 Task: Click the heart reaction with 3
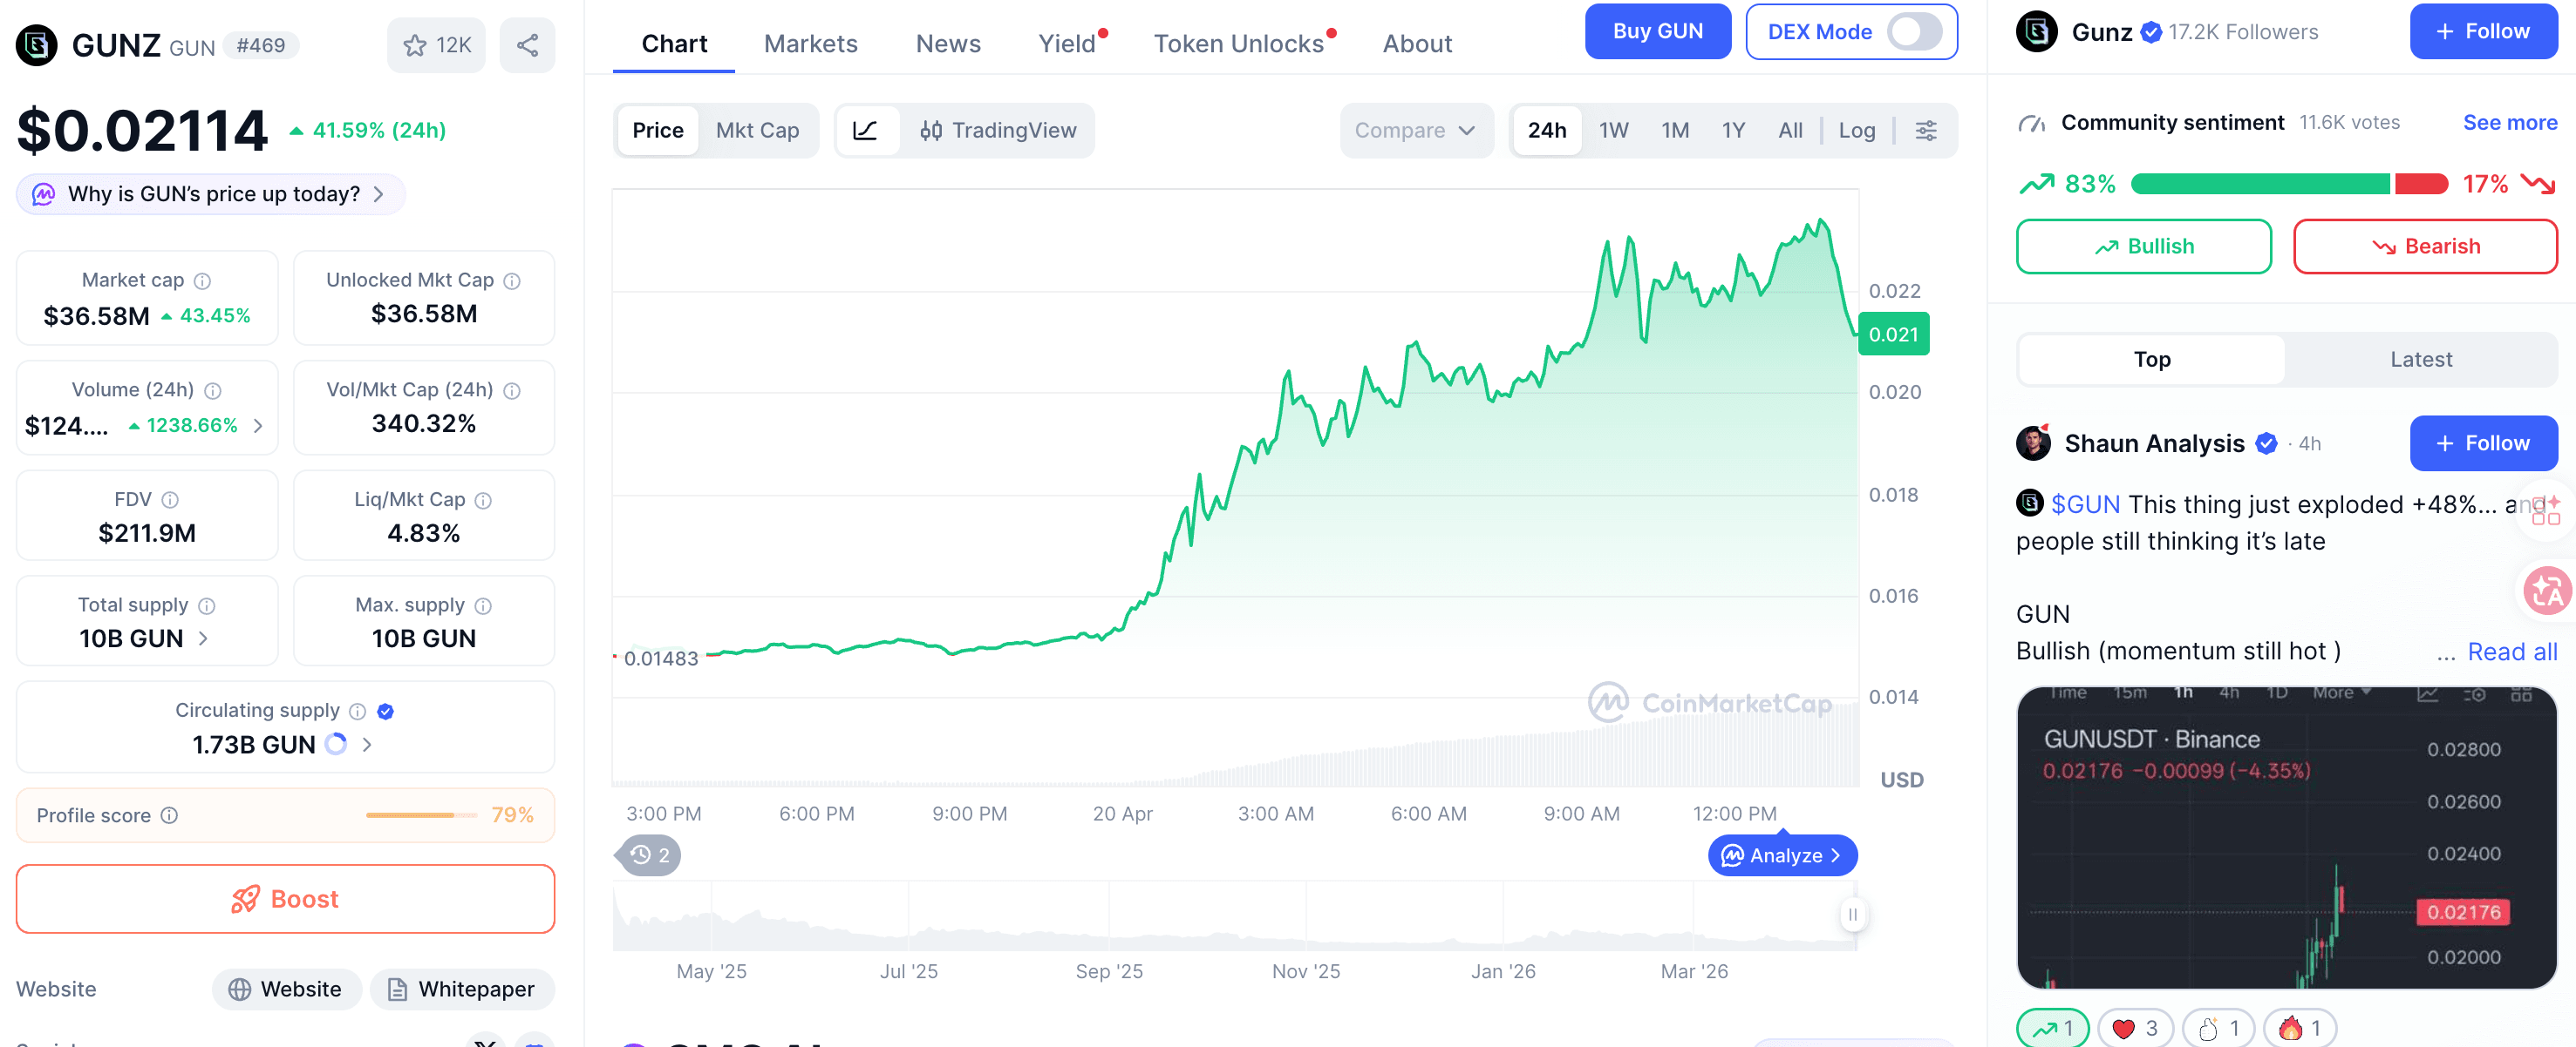2135,1028
